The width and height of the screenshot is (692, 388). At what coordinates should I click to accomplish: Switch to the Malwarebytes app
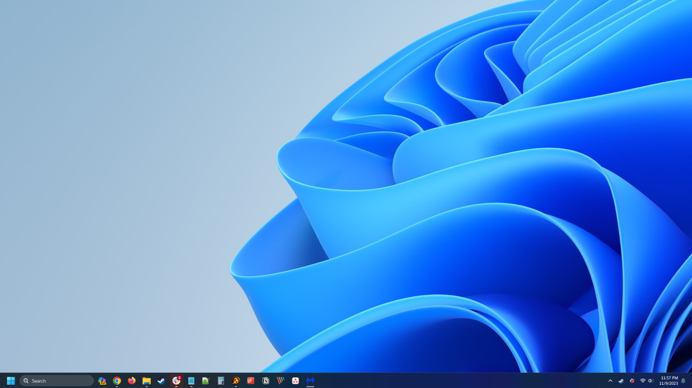click(310, 380)
